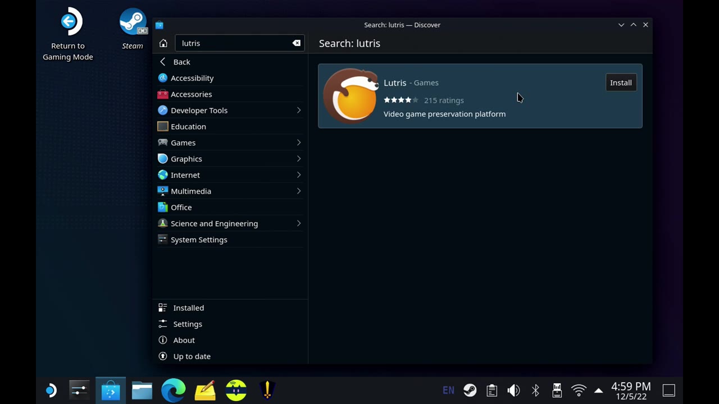Image resolution: width=719 pixels, height=404 pixels.
Task: Open Return to Gaming Mode desktop shortcut
Action: [68, 35]
